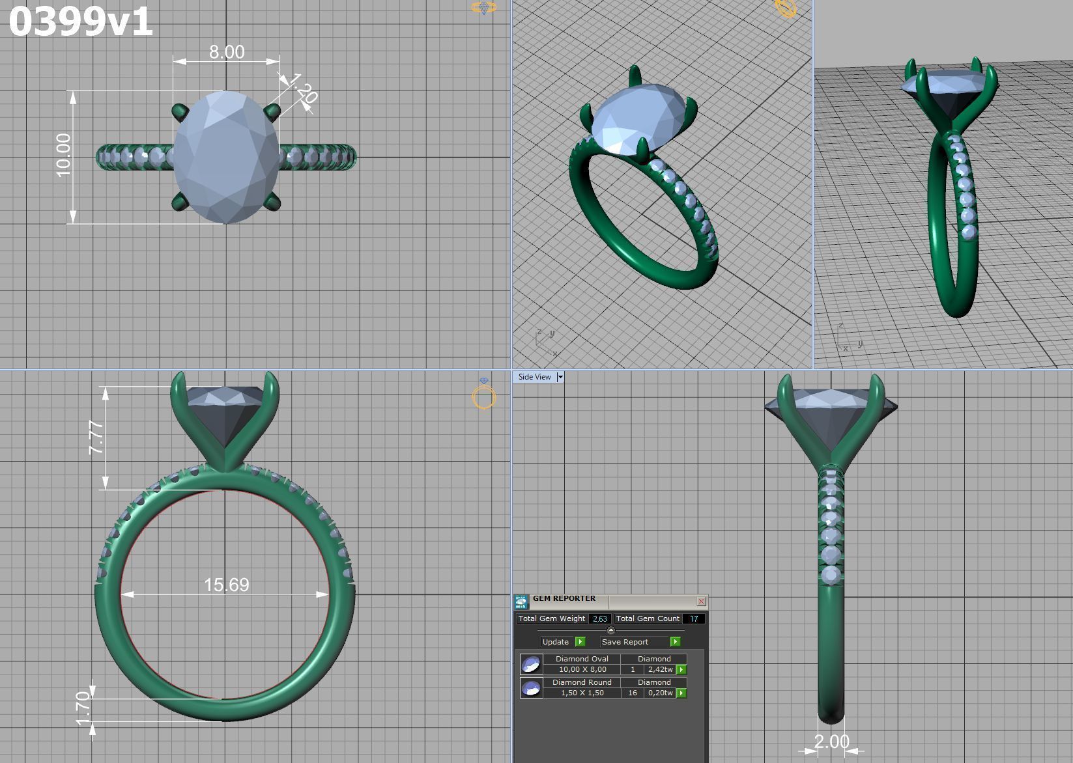Click the 10.00 height dimension label
Image resolution: width=1073 pixels, height=763 pixels.
pyautogui.click(x=63, y=155)
